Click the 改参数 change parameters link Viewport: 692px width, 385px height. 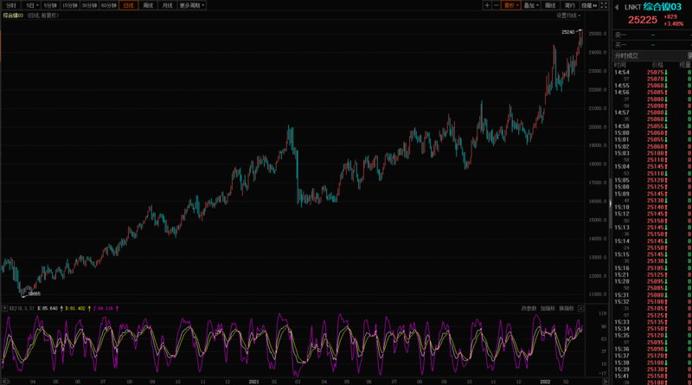click(529, 308)
